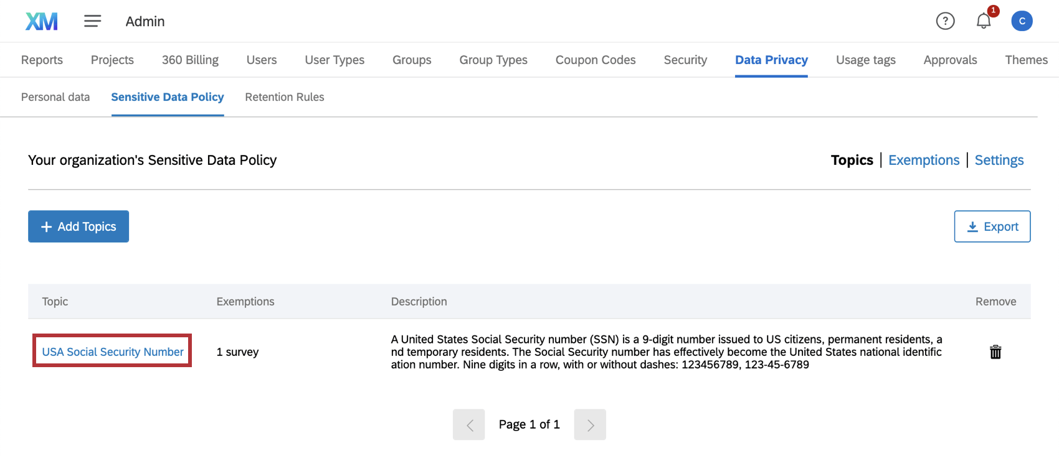Go to the previous page arrow

coord(469,424)
